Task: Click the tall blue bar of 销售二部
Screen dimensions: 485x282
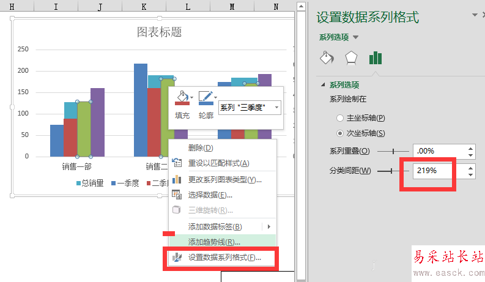Action: pyautogui.click(x=141, y=110)
